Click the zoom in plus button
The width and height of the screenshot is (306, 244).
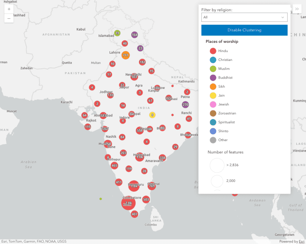[x=9, y=9]
